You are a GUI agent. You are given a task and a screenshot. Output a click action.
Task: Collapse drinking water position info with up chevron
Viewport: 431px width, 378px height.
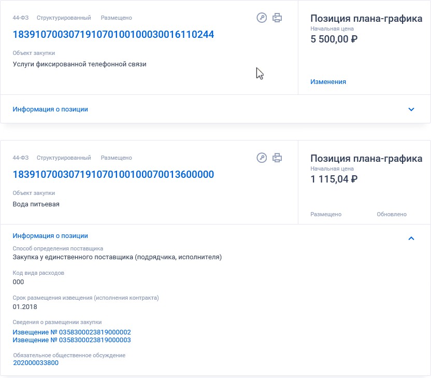point(411,238)
